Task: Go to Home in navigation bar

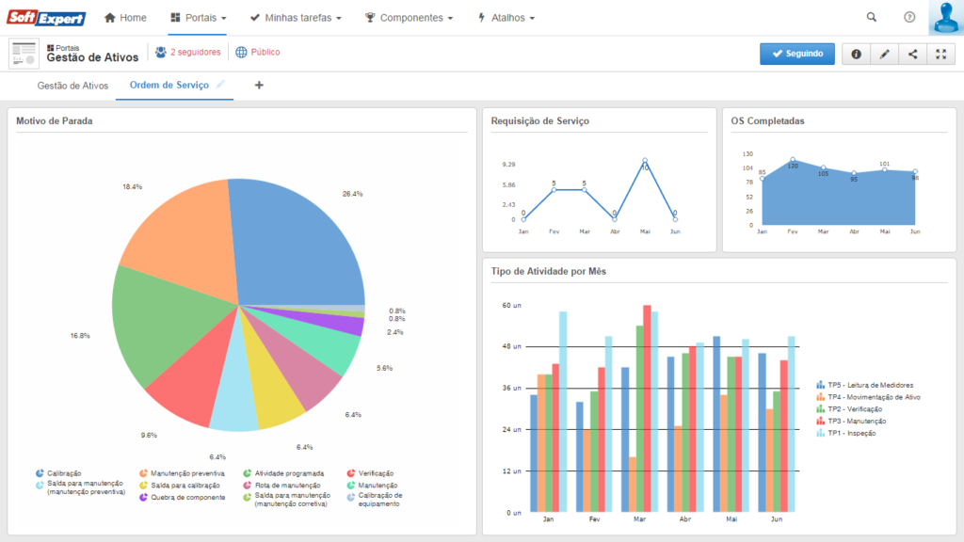Action: click(125, 18)
